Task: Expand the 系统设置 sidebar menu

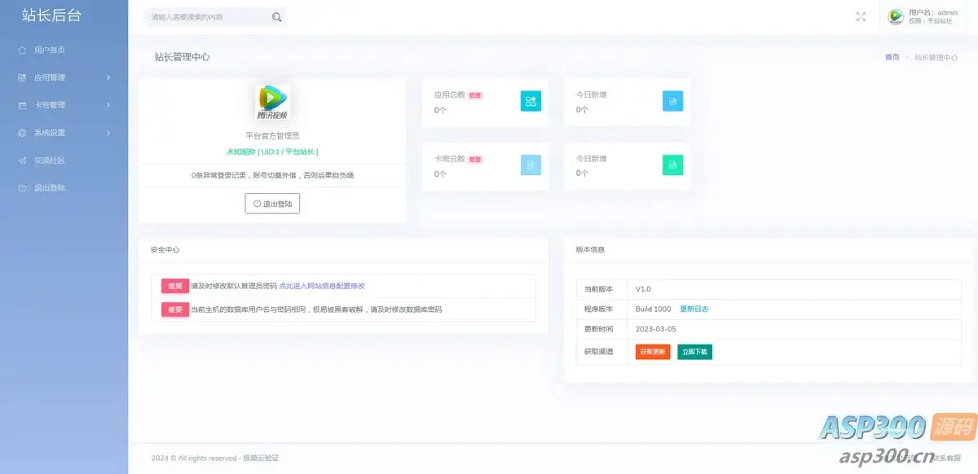Action: [x=64, y=133]
